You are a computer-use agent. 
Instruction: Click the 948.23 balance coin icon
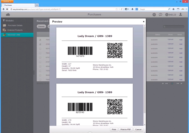click(167, 15)
